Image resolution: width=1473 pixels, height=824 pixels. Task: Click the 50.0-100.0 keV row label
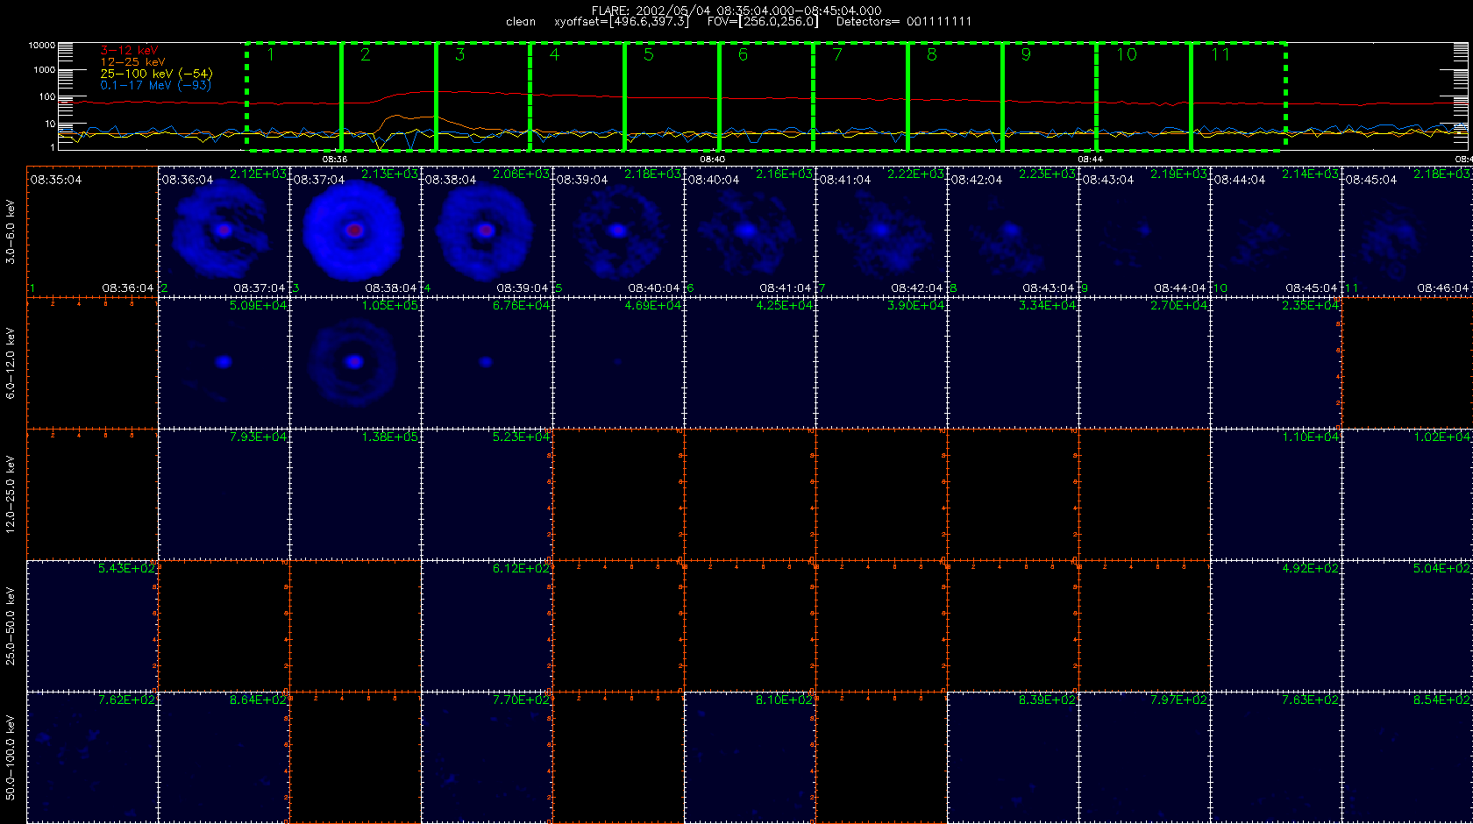(11, 757)
